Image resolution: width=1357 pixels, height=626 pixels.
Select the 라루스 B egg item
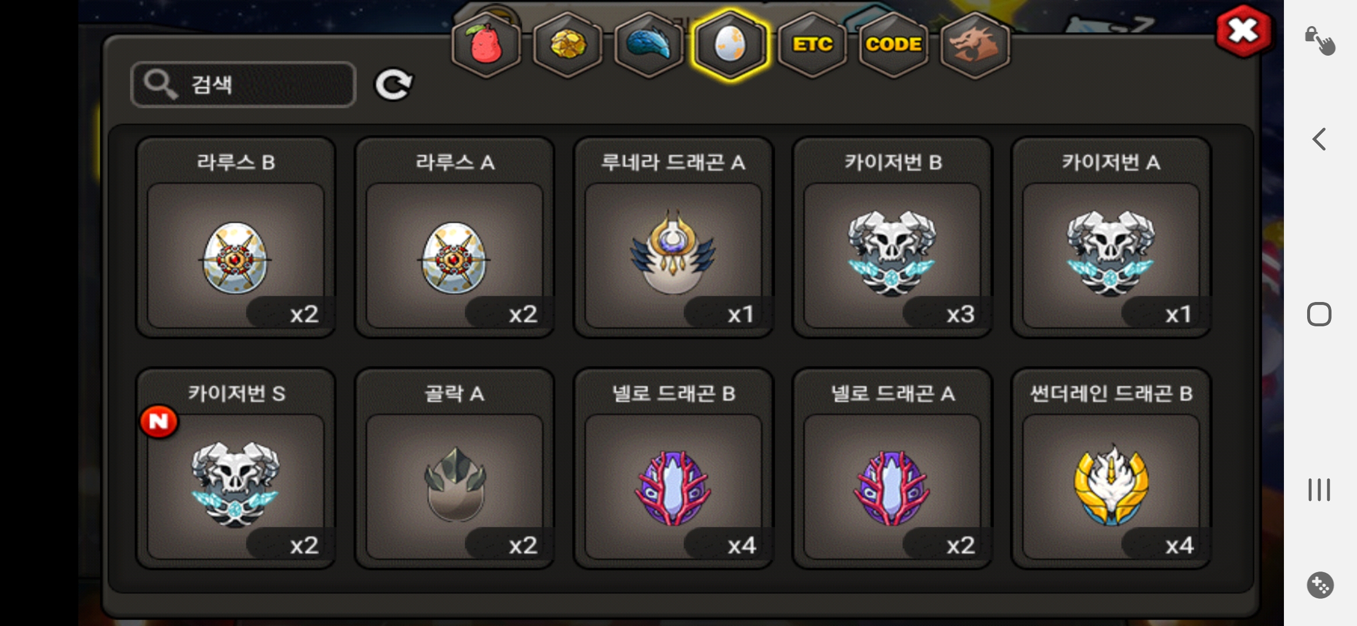(x=235, y=238)
